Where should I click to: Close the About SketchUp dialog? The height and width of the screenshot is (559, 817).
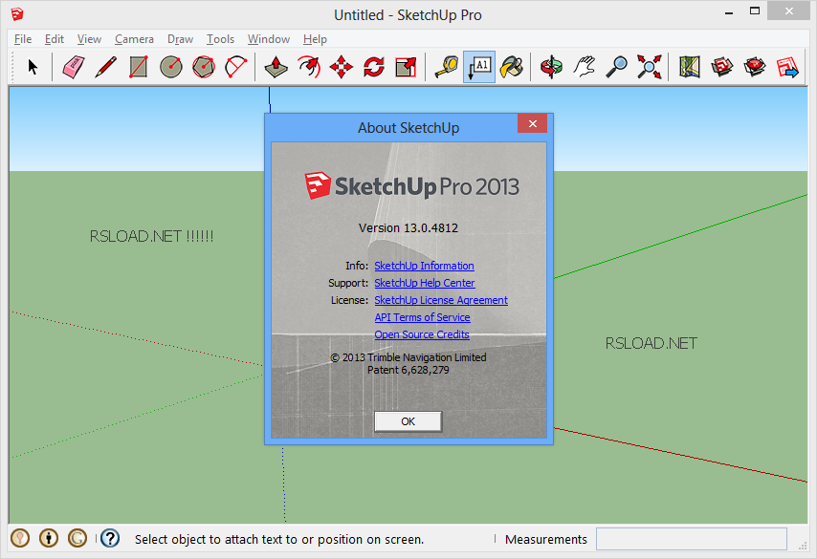click(532, 123)
